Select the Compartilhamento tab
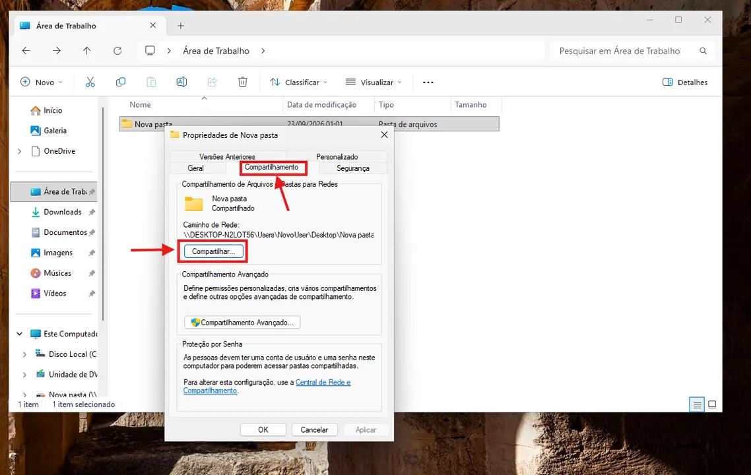This screenshot has height=475, width=751. (272, 167)
